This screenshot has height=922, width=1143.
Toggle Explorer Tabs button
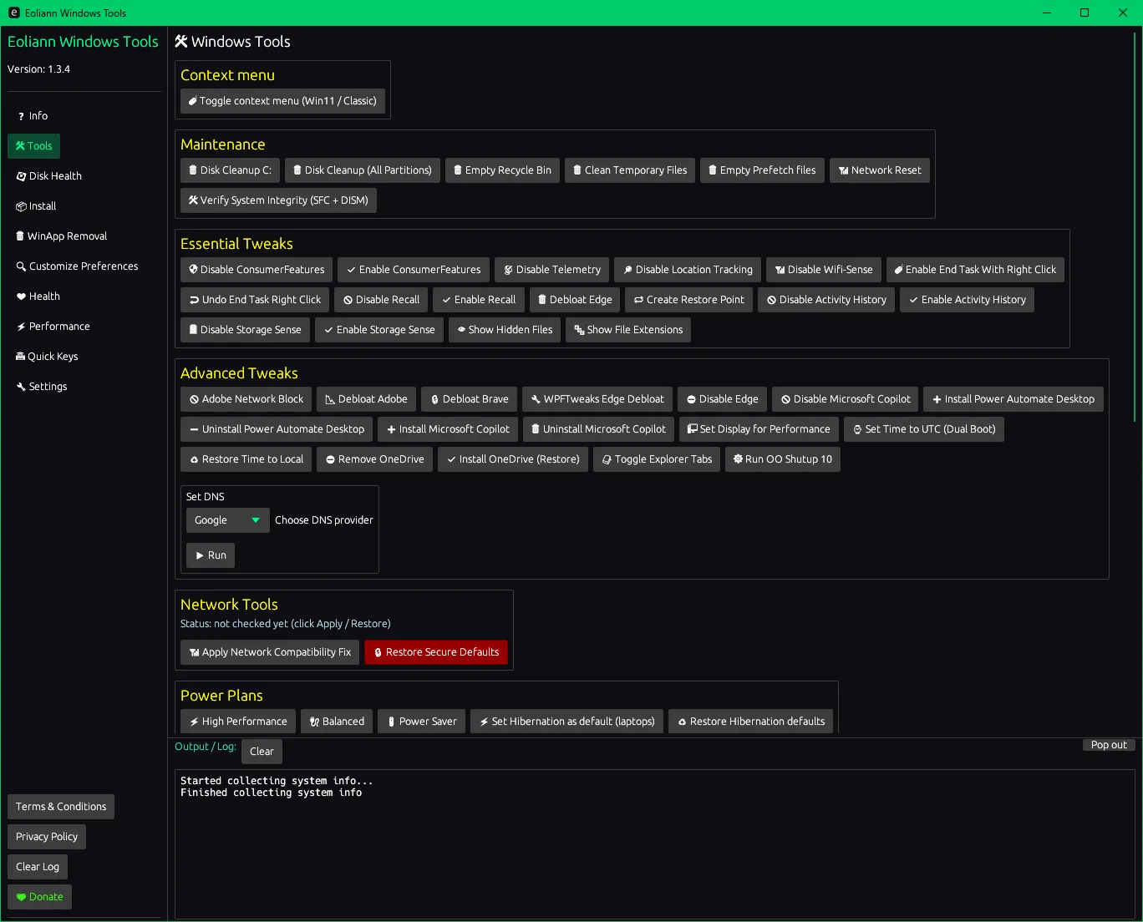pos(656,459)
